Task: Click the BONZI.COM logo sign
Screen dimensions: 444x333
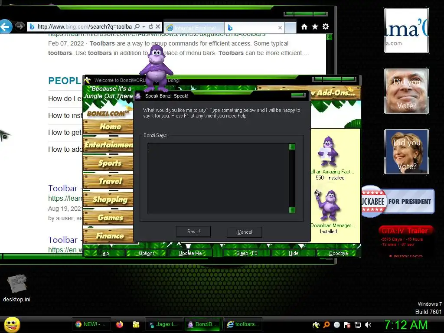Action: pos(108,113)
